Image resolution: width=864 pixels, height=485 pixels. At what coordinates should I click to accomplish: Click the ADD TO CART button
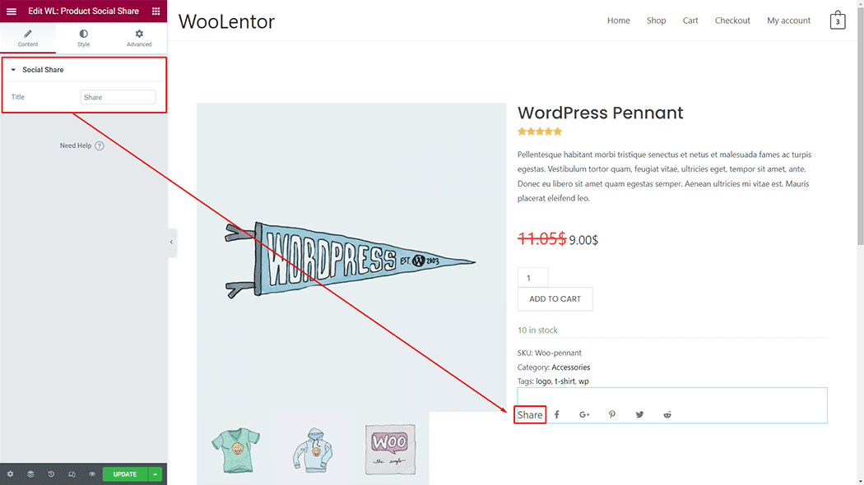(555, 299)
